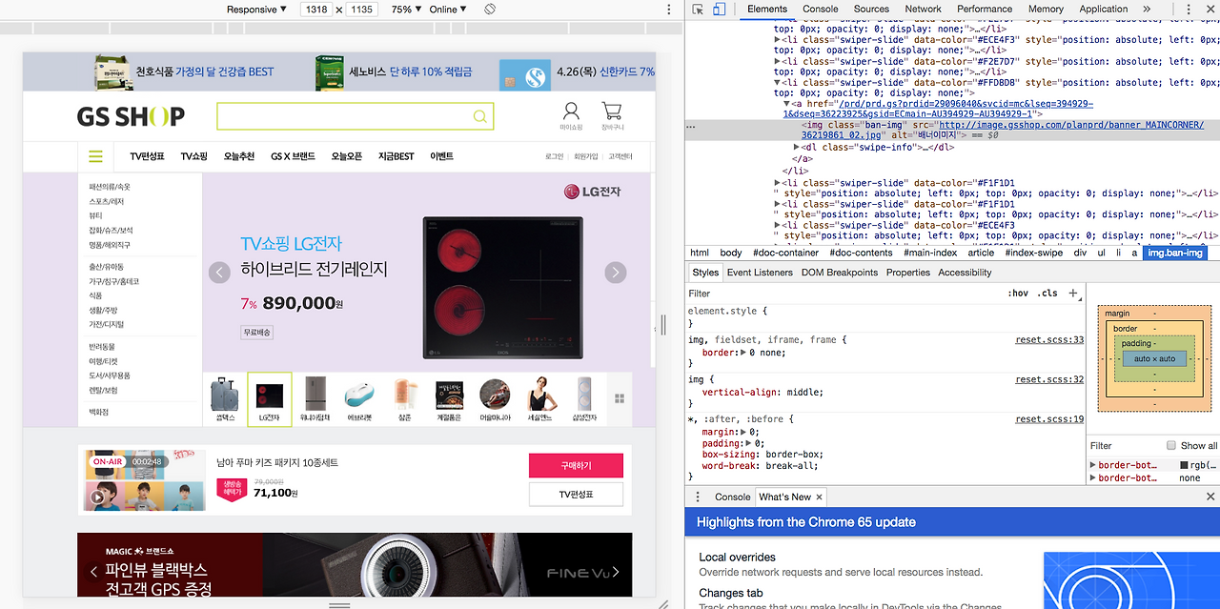This screenshot has height=609, width=1220.
Task: Click the TV편성표 button in on-air box
Action: pos(576,495)
